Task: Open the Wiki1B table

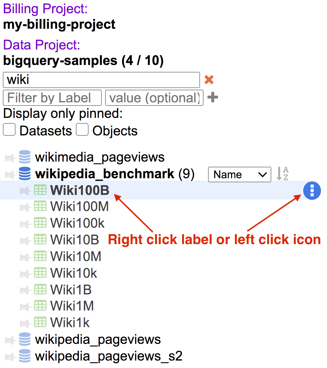Action: pyautogui.click(x=71, y=290)
